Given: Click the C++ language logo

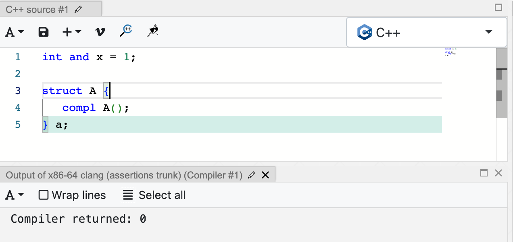Looking at the screenshot, I should coord(365,32).
